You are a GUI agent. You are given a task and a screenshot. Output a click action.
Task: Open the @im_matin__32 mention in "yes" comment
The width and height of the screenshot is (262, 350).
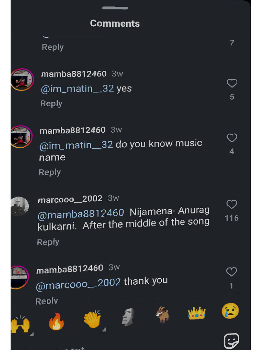click(x=77, y=89)
